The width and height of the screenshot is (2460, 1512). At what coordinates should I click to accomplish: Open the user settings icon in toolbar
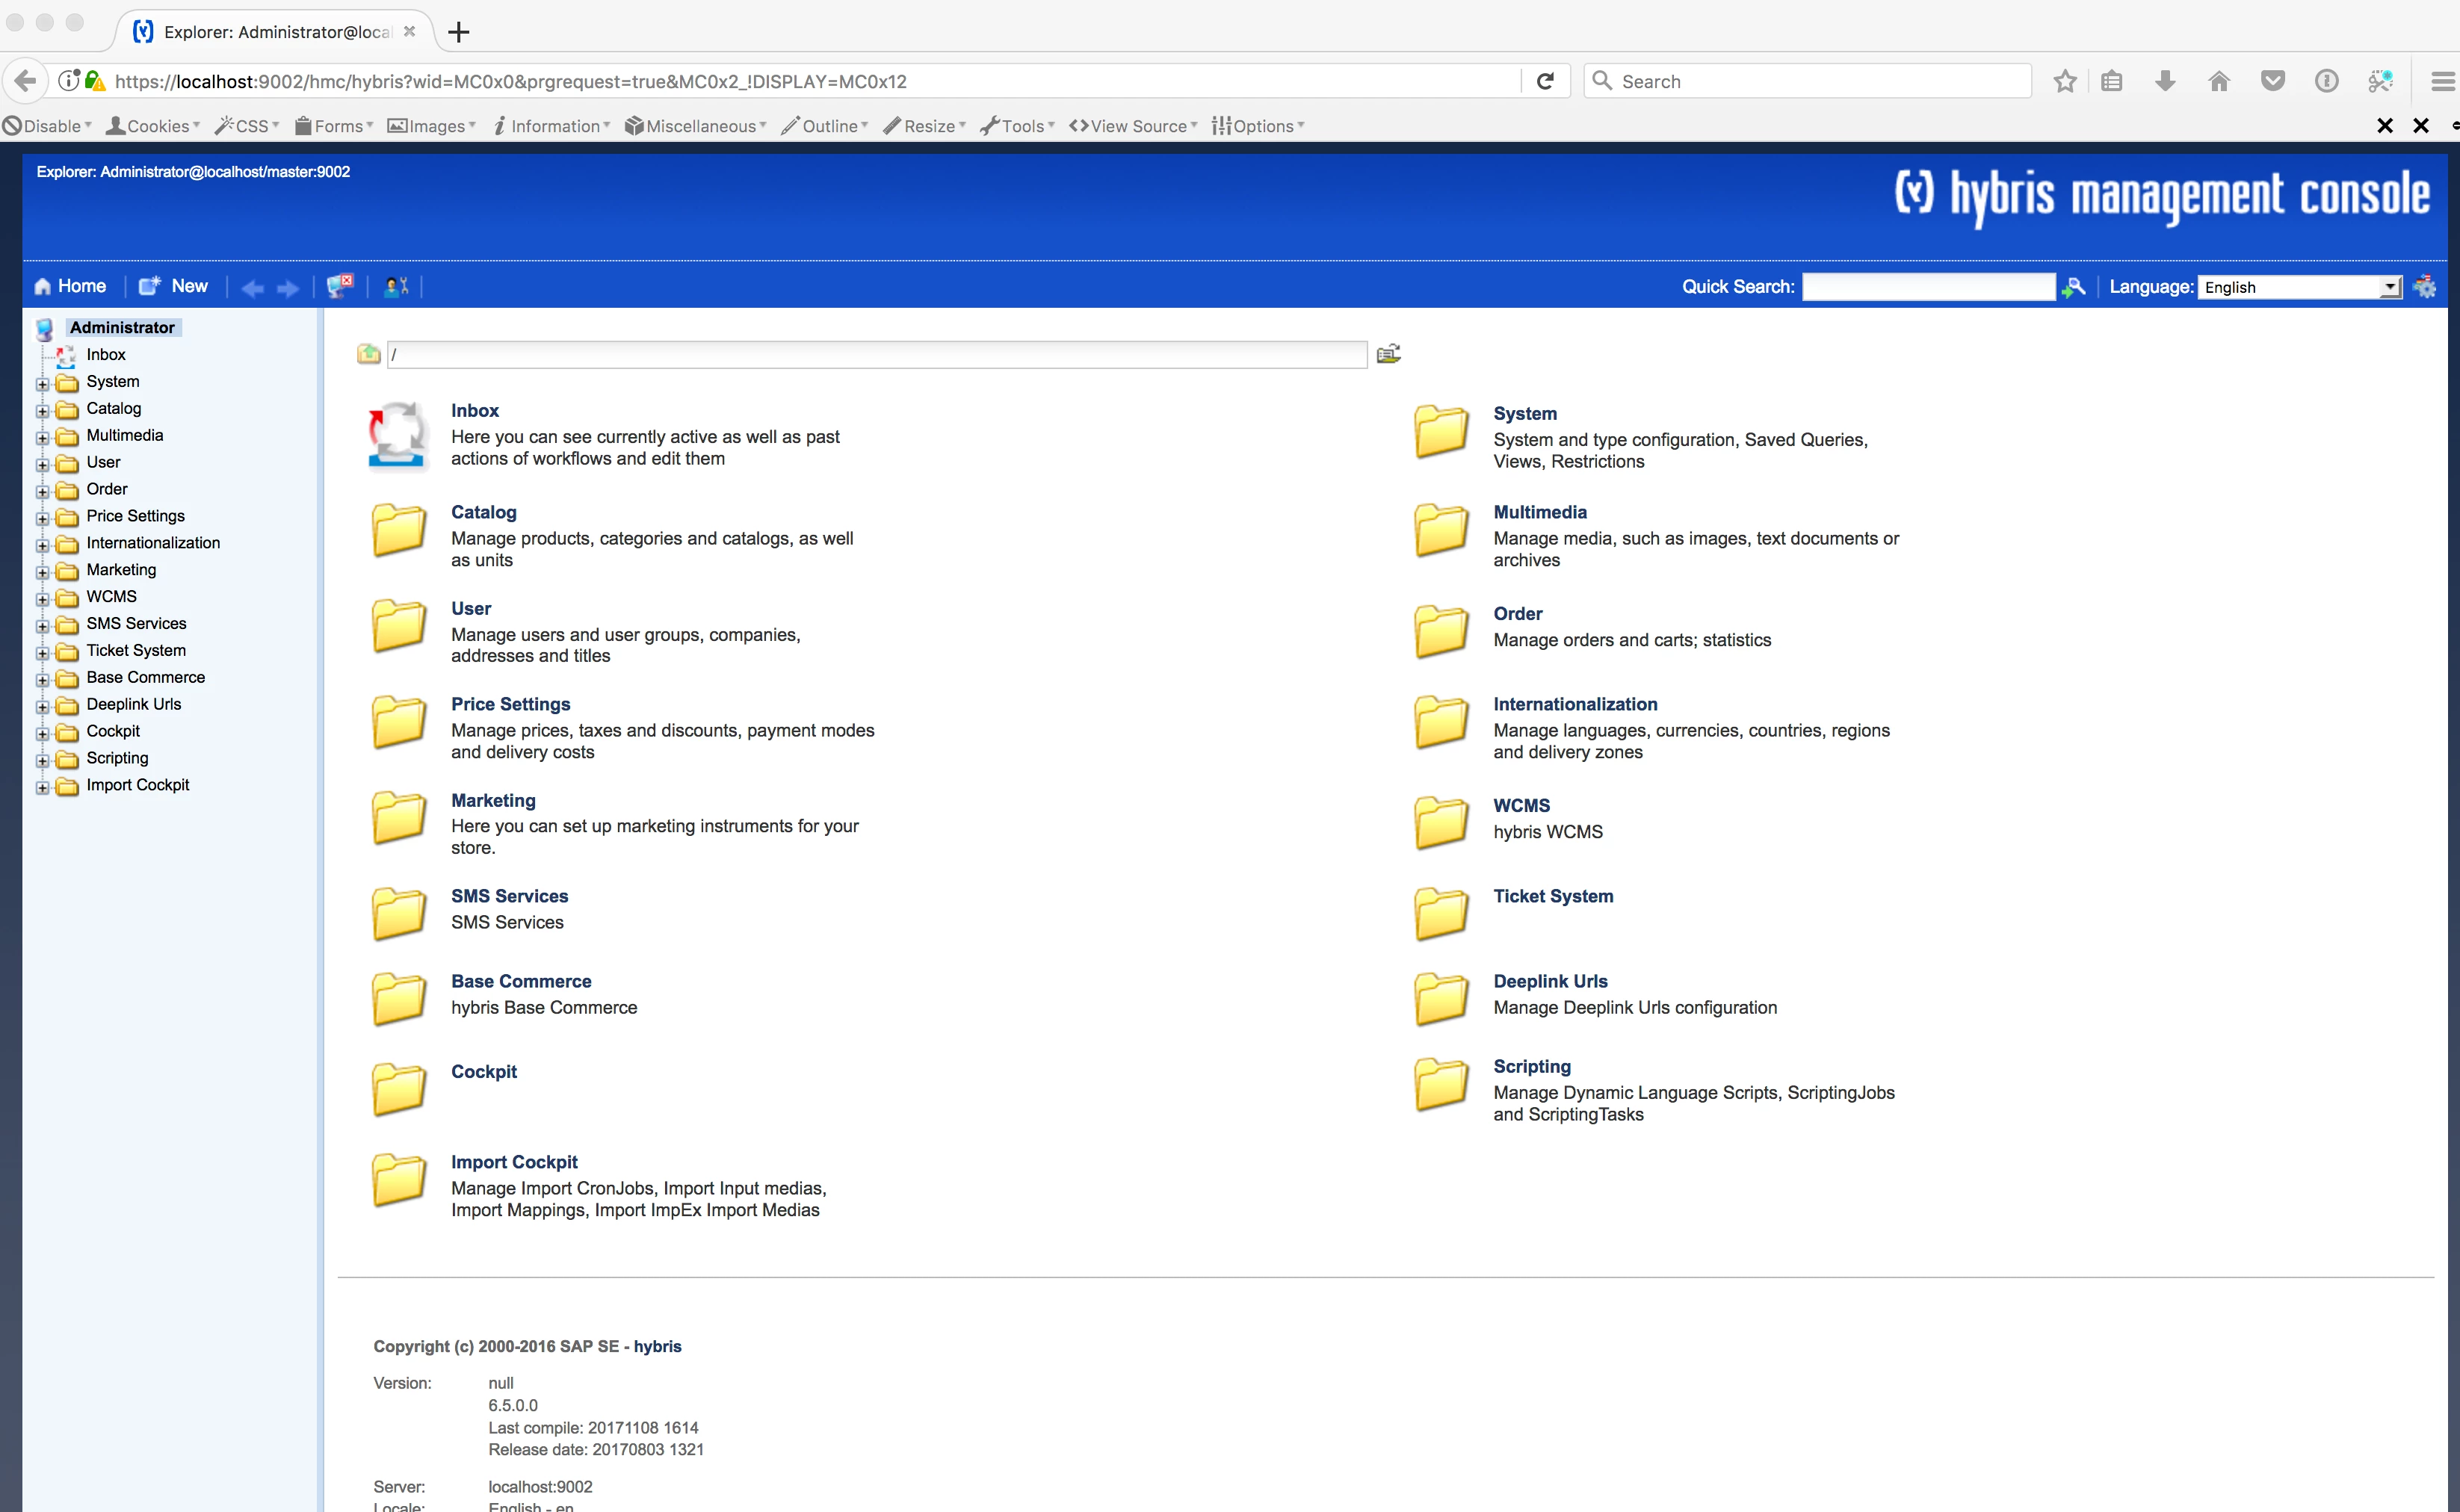396,287
